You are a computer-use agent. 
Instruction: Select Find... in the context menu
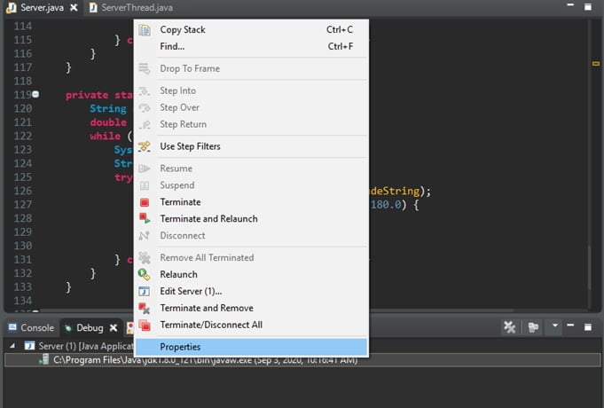(251, 46)
